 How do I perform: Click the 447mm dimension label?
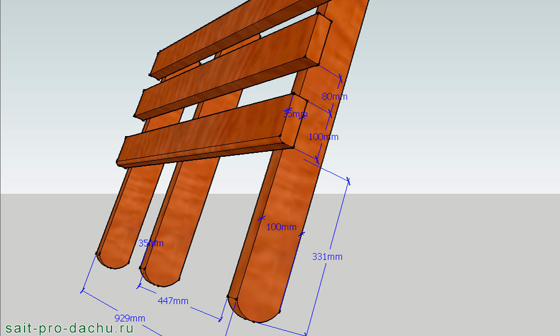172,301
